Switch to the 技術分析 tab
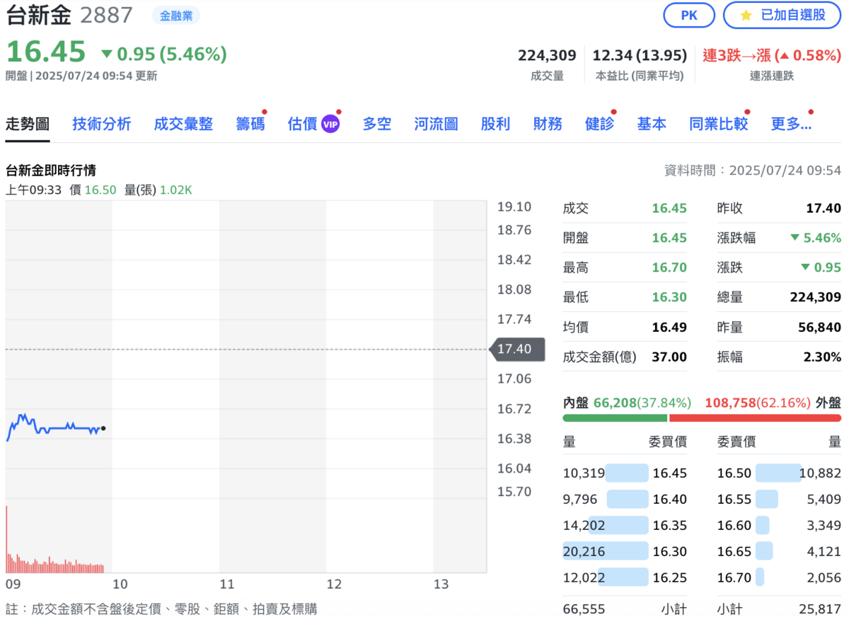849x617 pixels. [x=101, y=124]
